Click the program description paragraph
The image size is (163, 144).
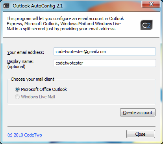coord(65,24)
